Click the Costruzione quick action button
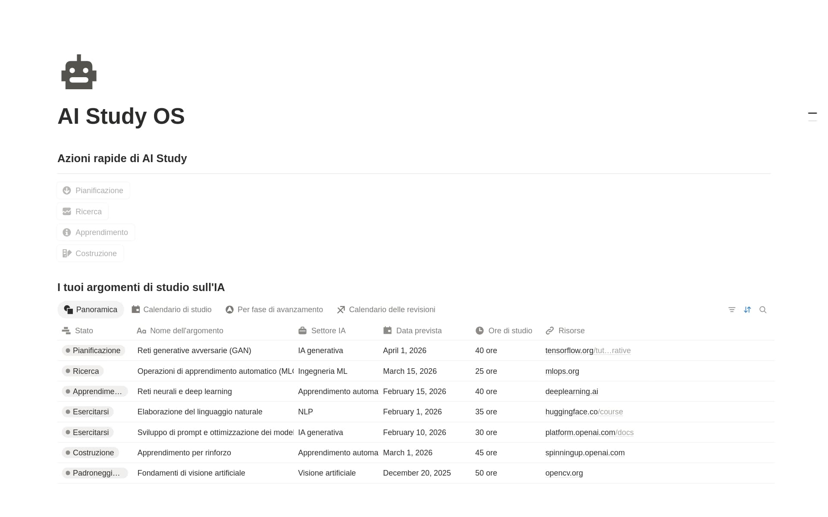 pos(90,254)
